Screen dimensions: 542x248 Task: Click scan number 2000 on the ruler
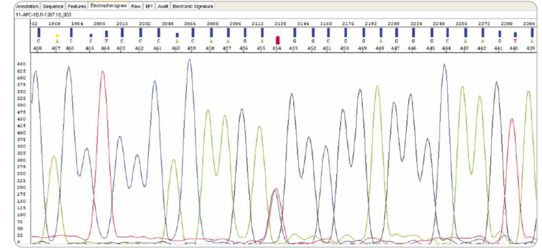coord(99,24)
